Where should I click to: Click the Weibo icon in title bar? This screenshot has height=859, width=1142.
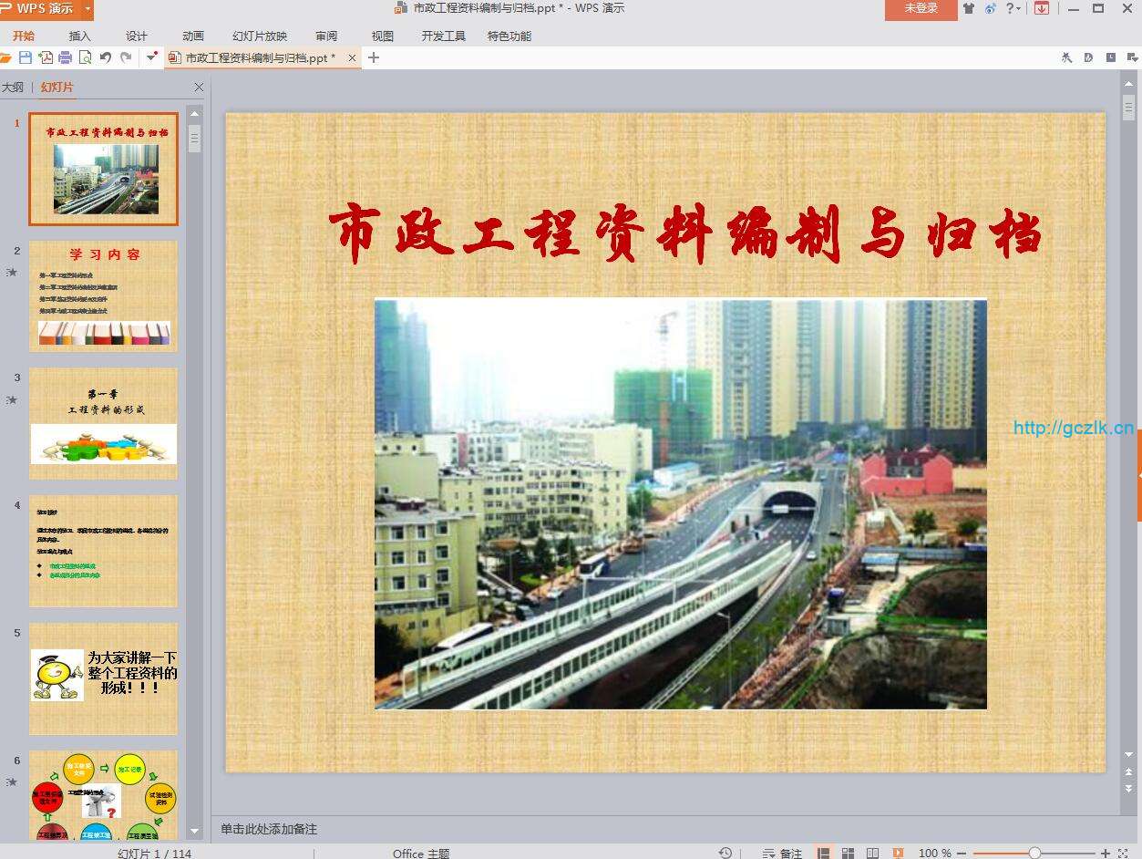click(990, 8)
